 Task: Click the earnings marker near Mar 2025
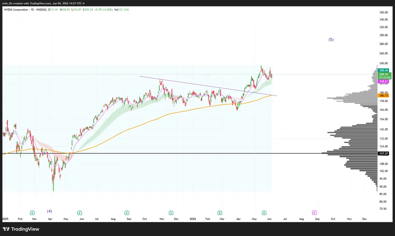click(x=32, y=213)
